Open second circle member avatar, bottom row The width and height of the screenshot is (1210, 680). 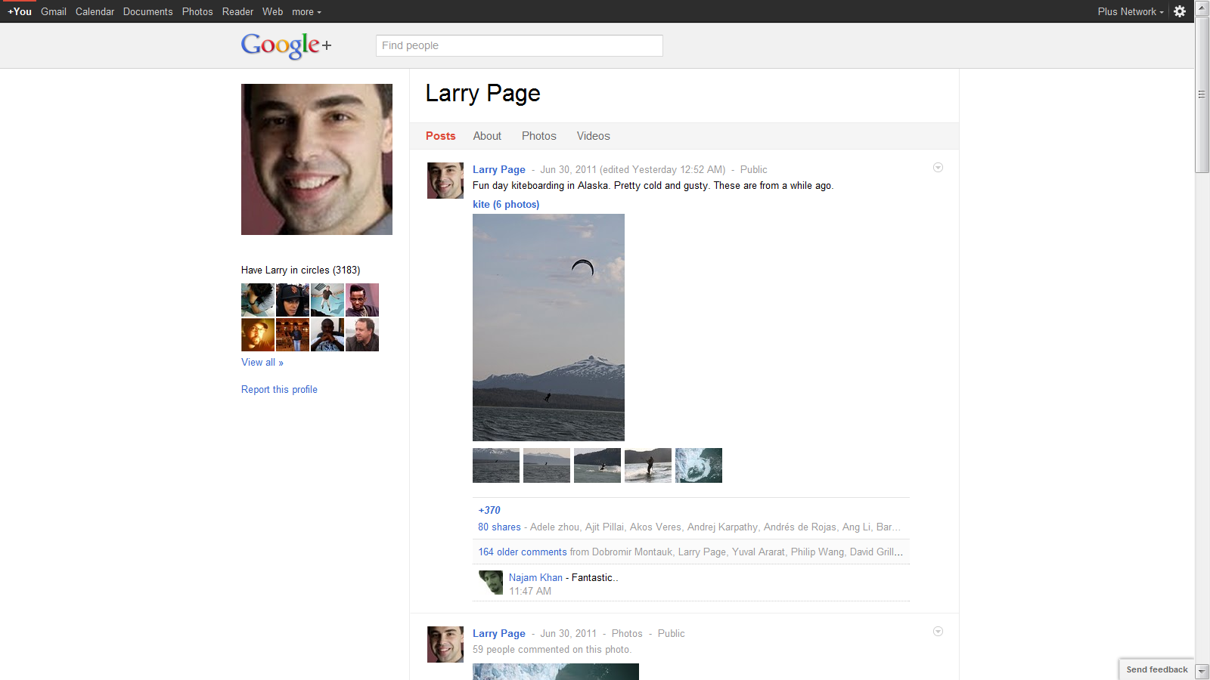293,335
